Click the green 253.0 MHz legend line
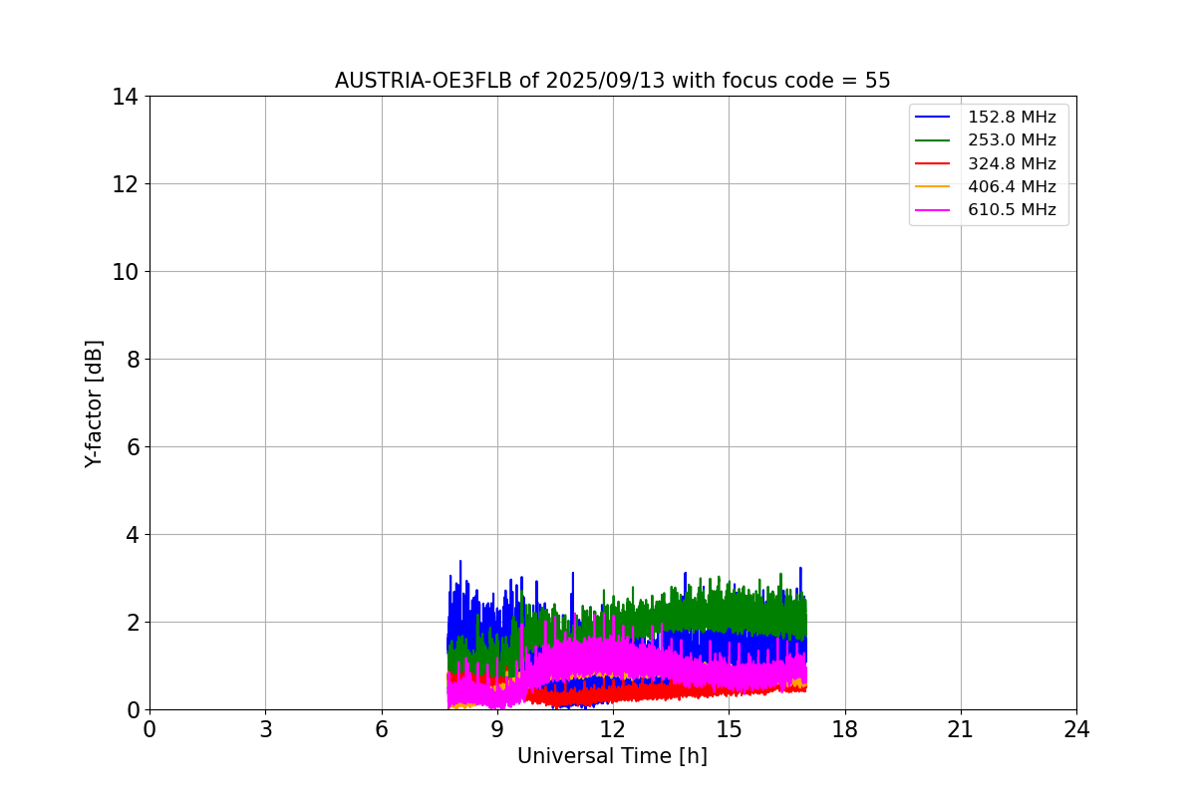The image size is (1196, 797). tap(933, 140)
